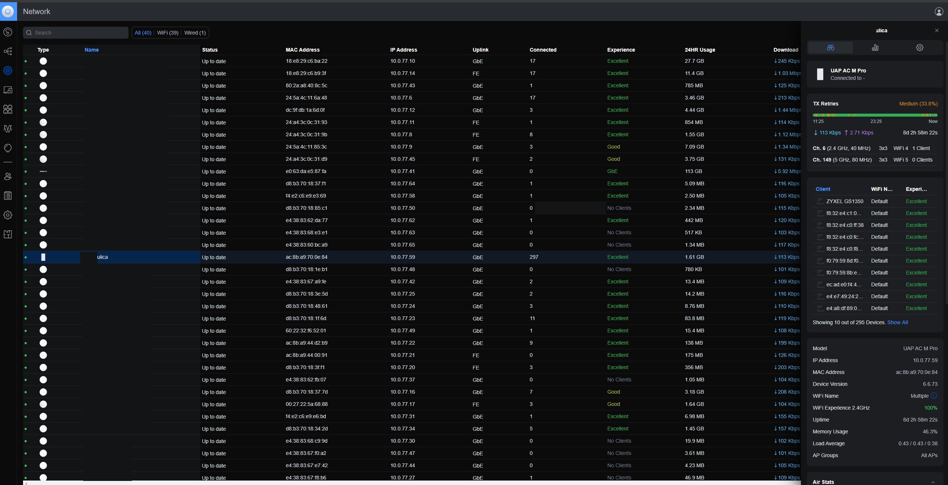Open the bottom floorplan icon in sidebar
The height and width of the screenshot is (485, 948).
pyautogui.click(x=8, y=234)
